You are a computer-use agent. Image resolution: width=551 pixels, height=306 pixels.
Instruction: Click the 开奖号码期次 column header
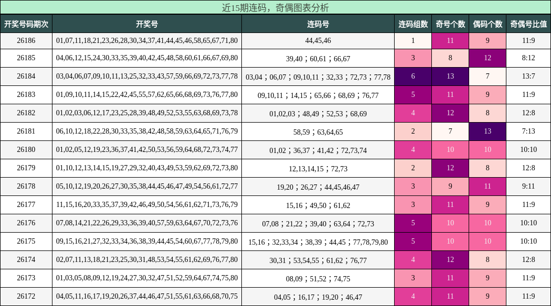coord(26,24)
